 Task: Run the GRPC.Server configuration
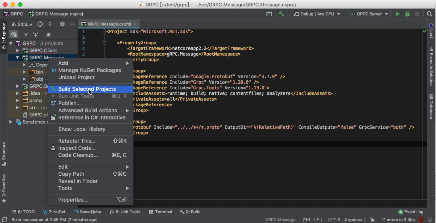(x=398, y=14)
